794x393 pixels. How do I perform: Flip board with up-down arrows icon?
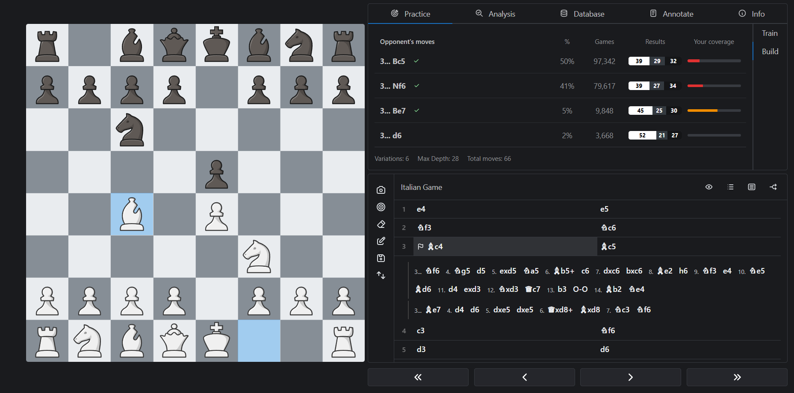[x=381, y=275]
